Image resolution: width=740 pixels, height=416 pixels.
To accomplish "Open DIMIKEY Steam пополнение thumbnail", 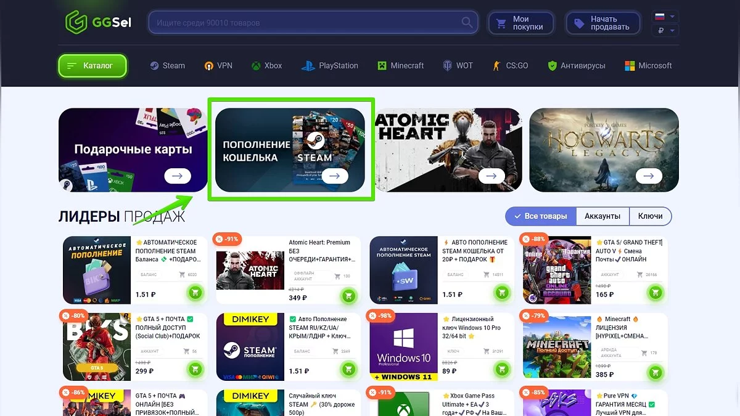I will click(x=250, y=347).
